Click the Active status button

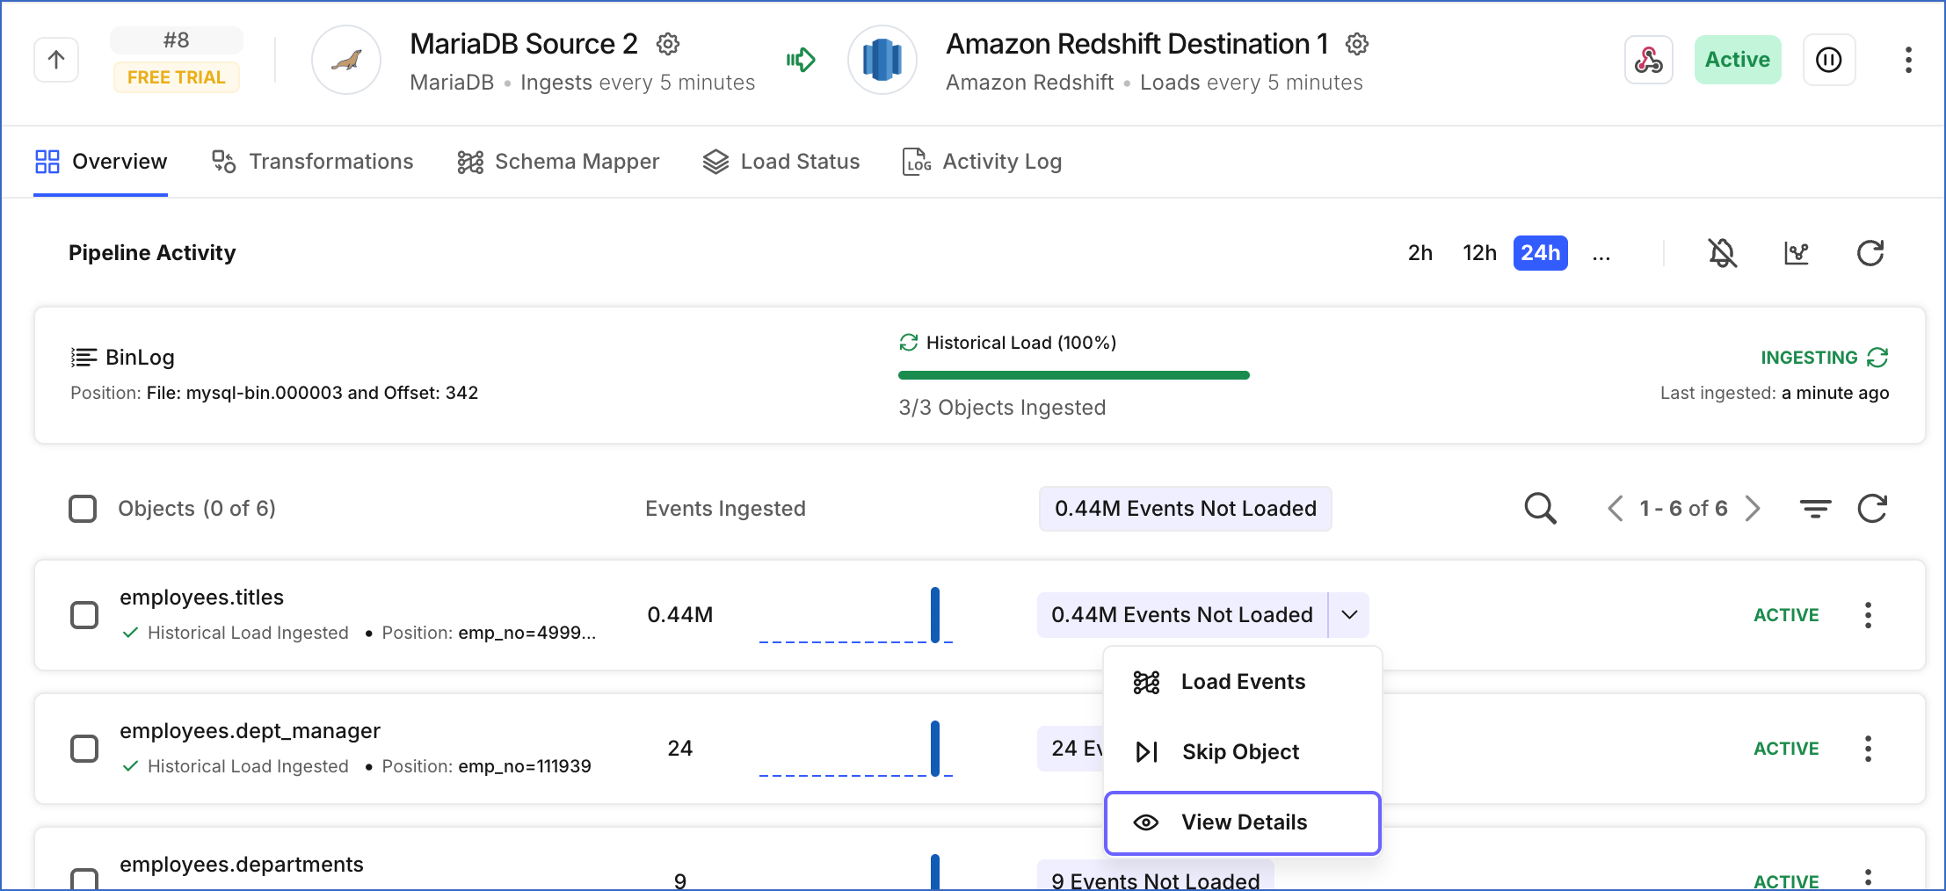[1738, 60]
